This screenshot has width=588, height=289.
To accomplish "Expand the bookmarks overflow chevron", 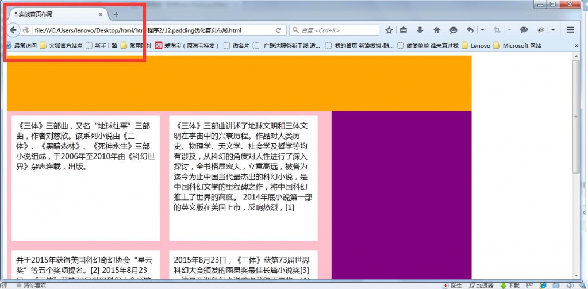I will coord(577,46).
